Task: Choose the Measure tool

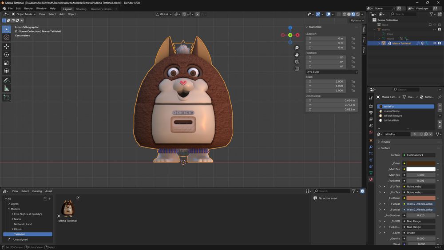Action: pyautogui.click(x=7, y=88)
